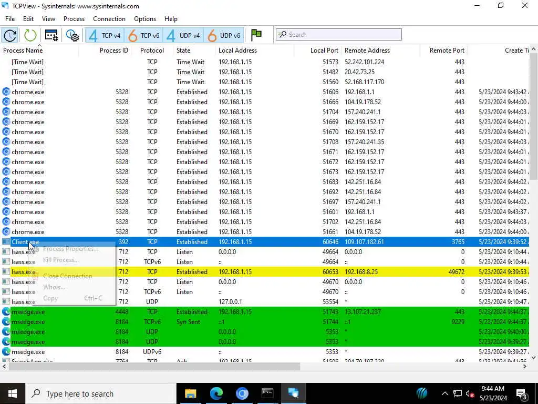Click msedge icon on UDPv6 row
Viewport: 538px width, 404px height.
(6, 352)
